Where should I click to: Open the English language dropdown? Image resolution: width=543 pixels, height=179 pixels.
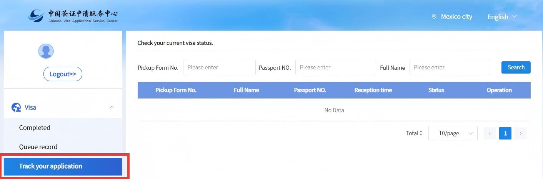coord(502,17)
